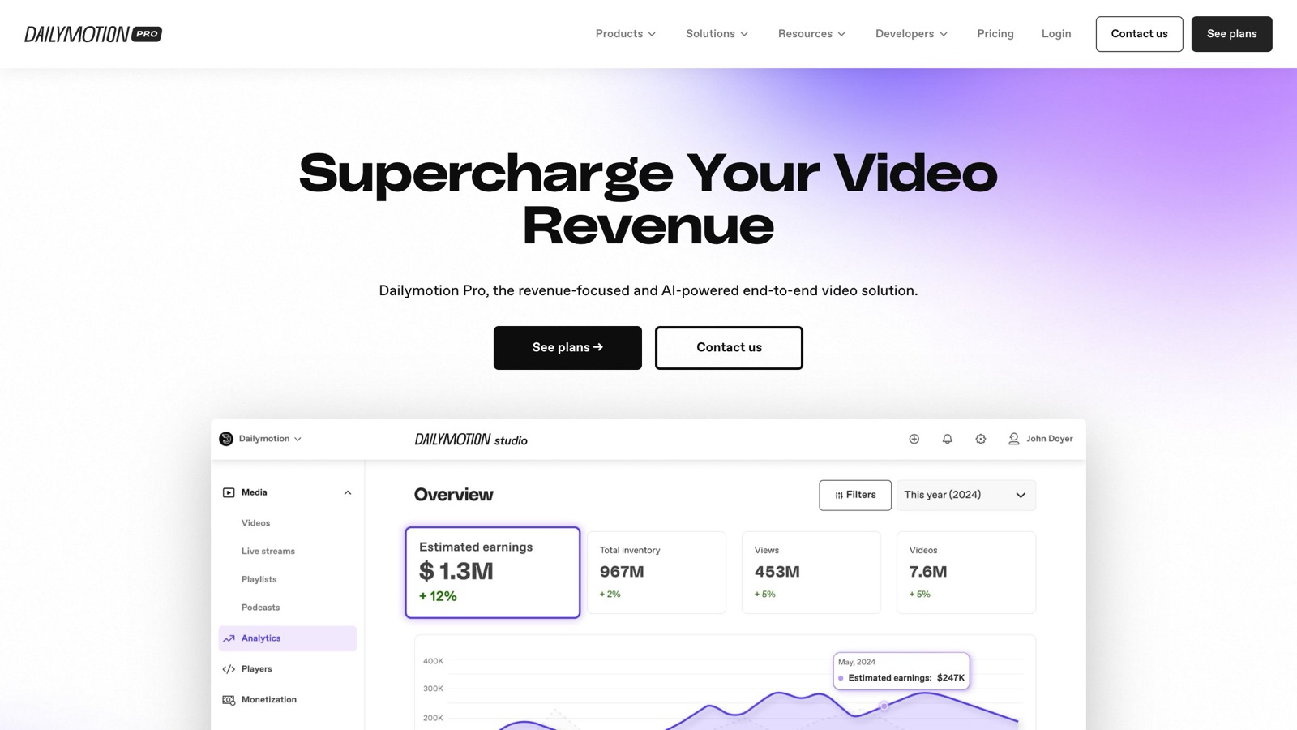Open the settings gear icon
1297x730 pixels.
[x=981, y=439]
